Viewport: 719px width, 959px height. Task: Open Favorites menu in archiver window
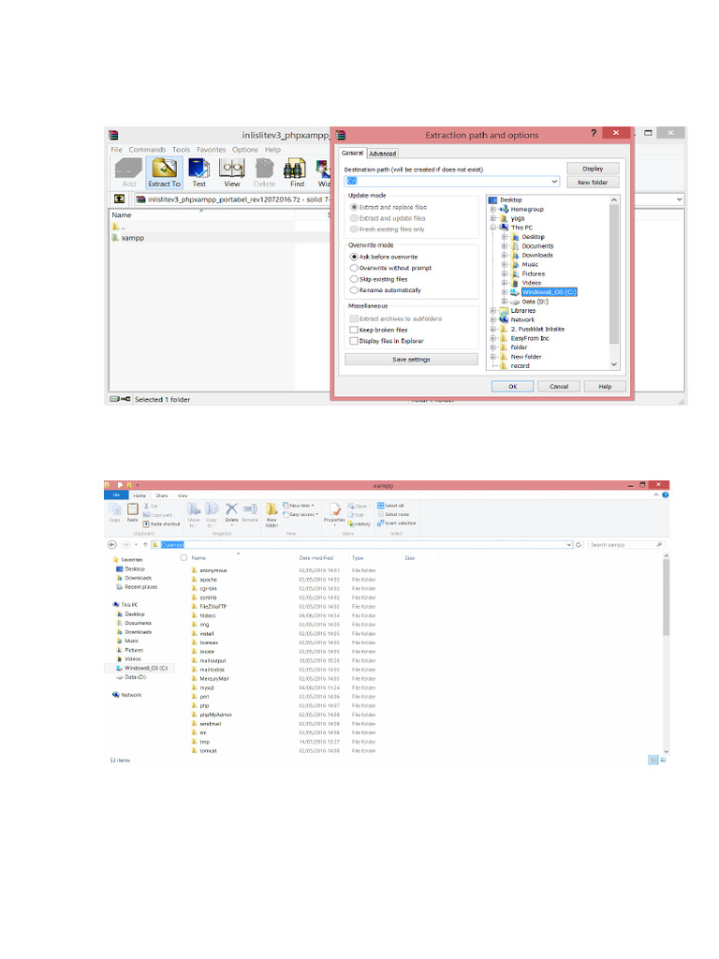point(211,150)
